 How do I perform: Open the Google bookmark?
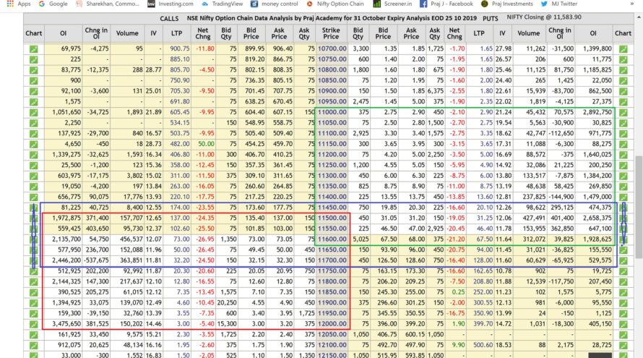(x=53, y=4)
